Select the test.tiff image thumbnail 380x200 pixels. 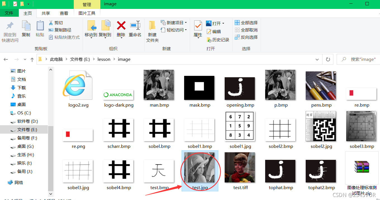coord(240,167)
